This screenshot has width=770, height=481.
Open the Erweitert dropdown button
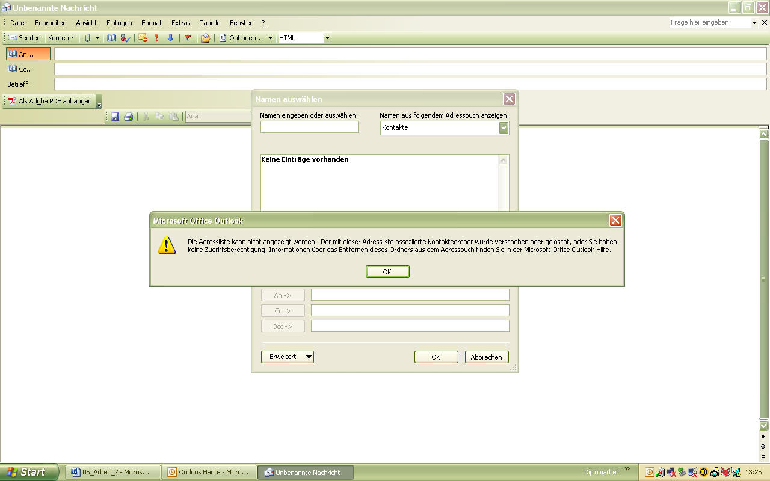[x=288, y=357]
